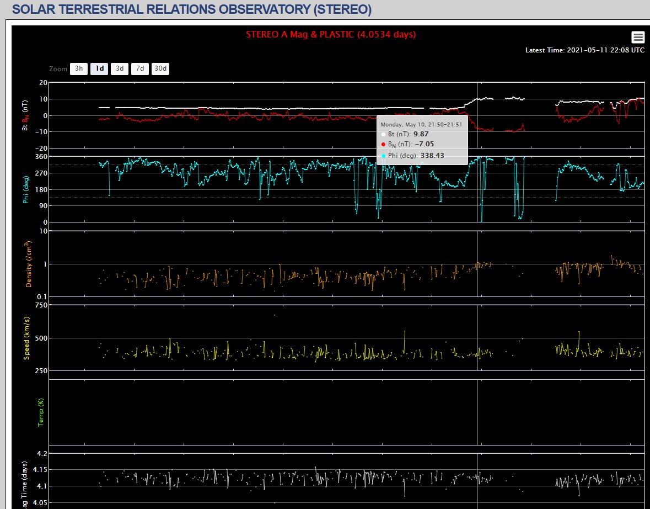Click the Speed (km/s) axis label
Viewport: 650px width, 509px height.
coord(26,338)
